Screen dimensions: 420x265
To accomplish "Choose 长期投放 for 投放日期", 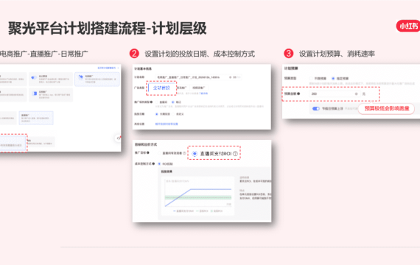I will tap(157, 114).
